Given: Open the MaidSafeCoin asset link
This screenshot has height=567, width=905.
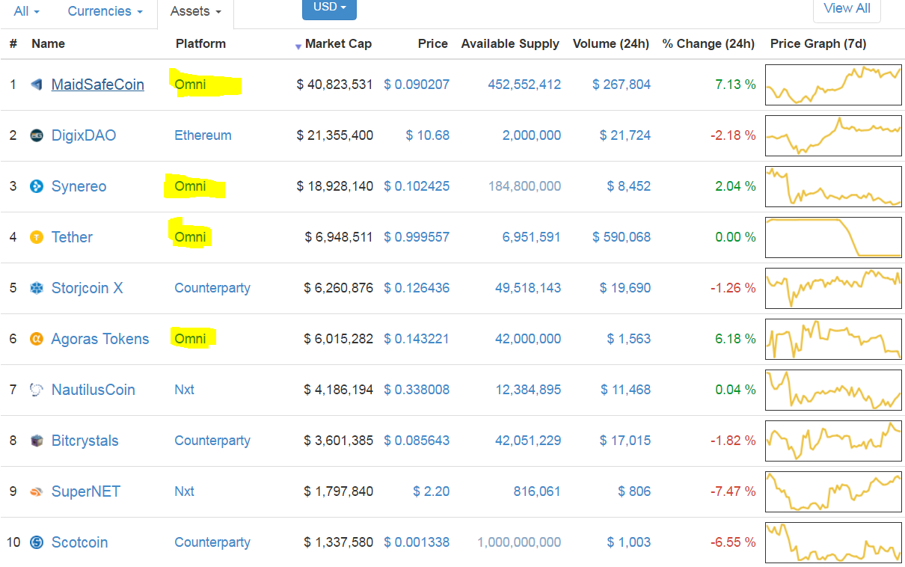Looking at the screenshot, I should click(98, 85).
